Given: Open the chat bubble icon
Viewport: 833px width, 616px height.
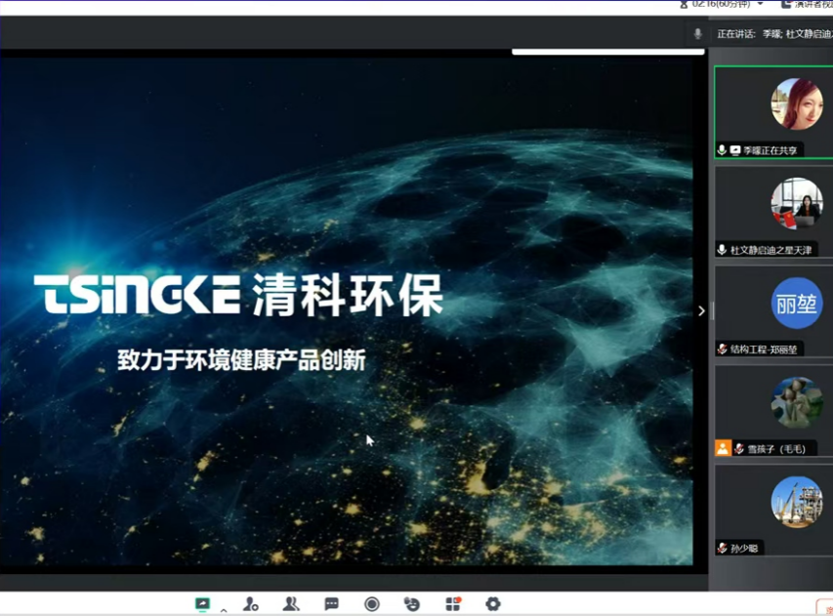Looking at the screenshot, I should click(x=331, y=604).
